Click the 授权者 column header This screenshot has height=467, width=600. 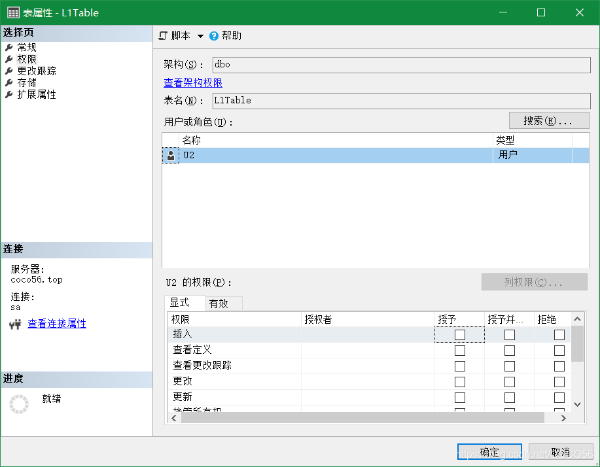pyautogui.click(x=368, y=319)
